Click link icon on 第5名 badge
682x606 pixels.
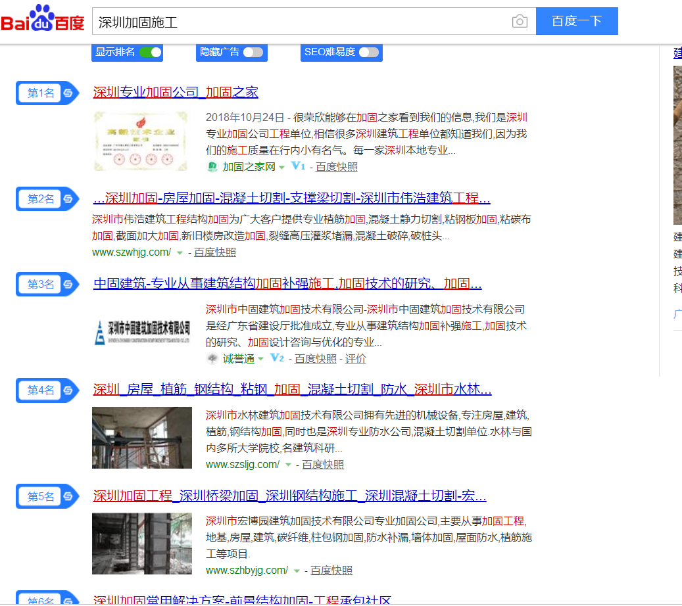tap(68, 496)
